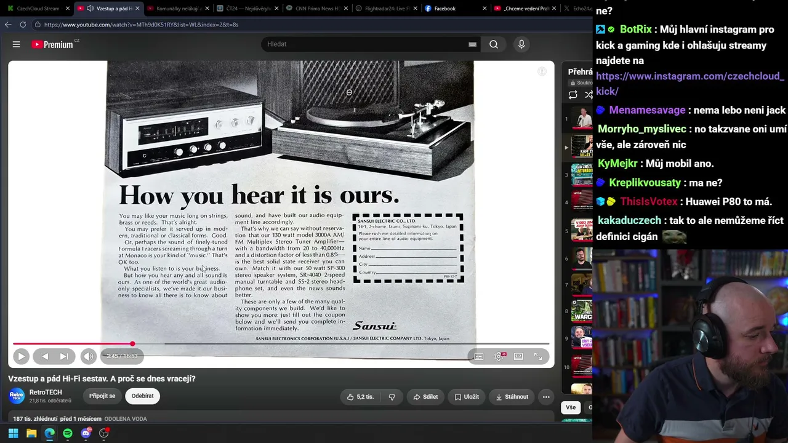Close the Facebook tab

click(484, 9)
